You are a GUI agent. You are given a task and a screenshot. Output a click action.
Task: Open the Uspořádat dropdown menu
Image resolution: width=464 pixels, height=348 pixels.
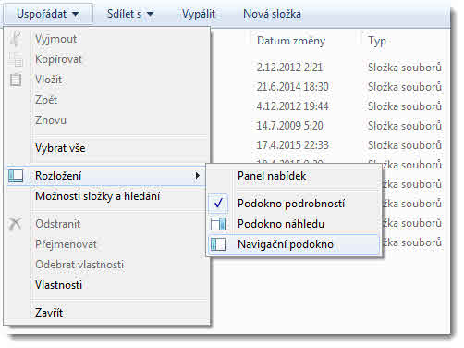coord(48,14)
